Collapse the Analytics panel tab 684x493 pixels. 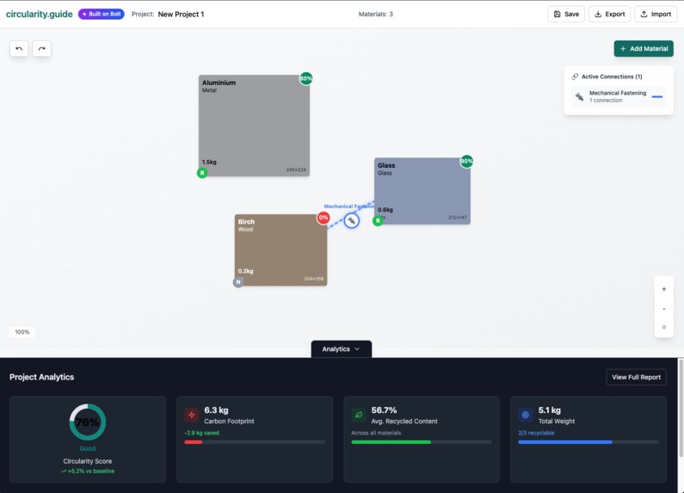[341, 349]
